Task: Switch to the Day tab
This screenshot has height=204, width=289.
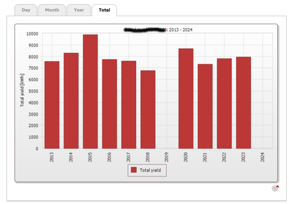Action: click(26, 10)
